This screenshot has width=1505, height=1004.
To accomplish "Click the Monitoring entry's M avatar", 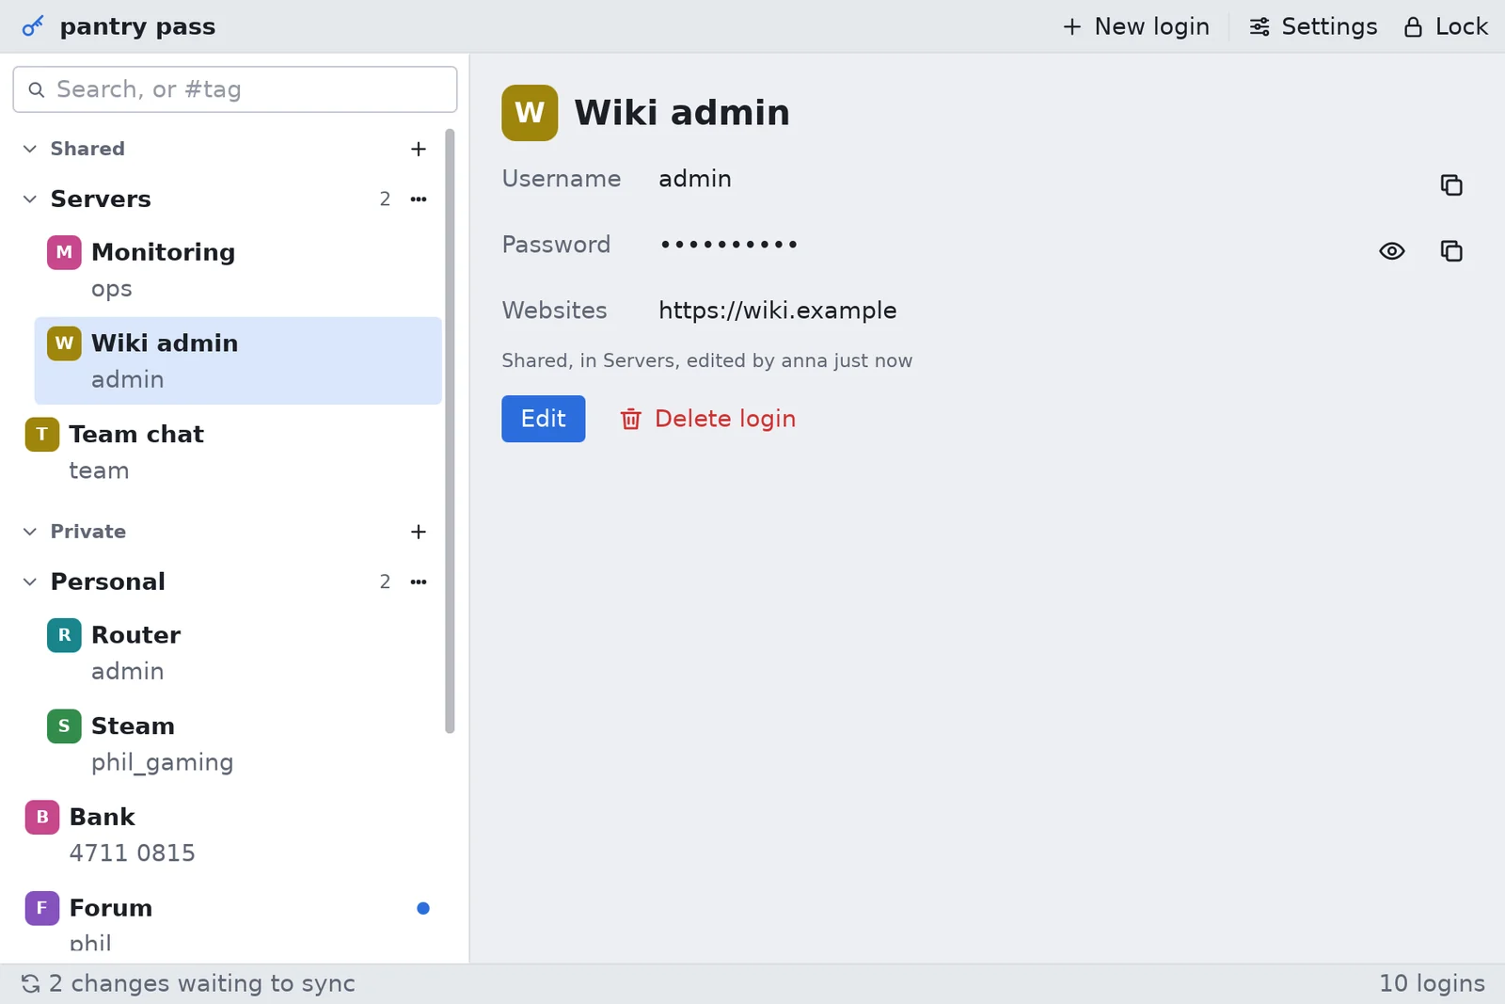I will point(64,252).
